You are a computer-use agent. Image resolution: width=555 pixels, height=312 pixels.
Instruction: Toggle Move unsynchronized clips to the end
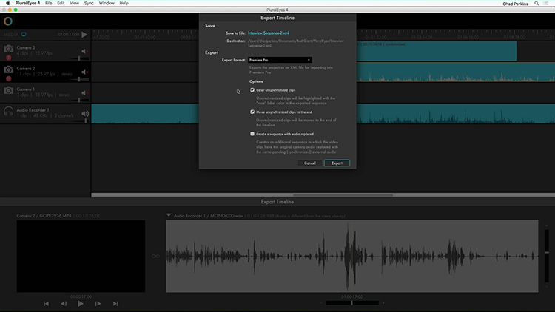252,112
